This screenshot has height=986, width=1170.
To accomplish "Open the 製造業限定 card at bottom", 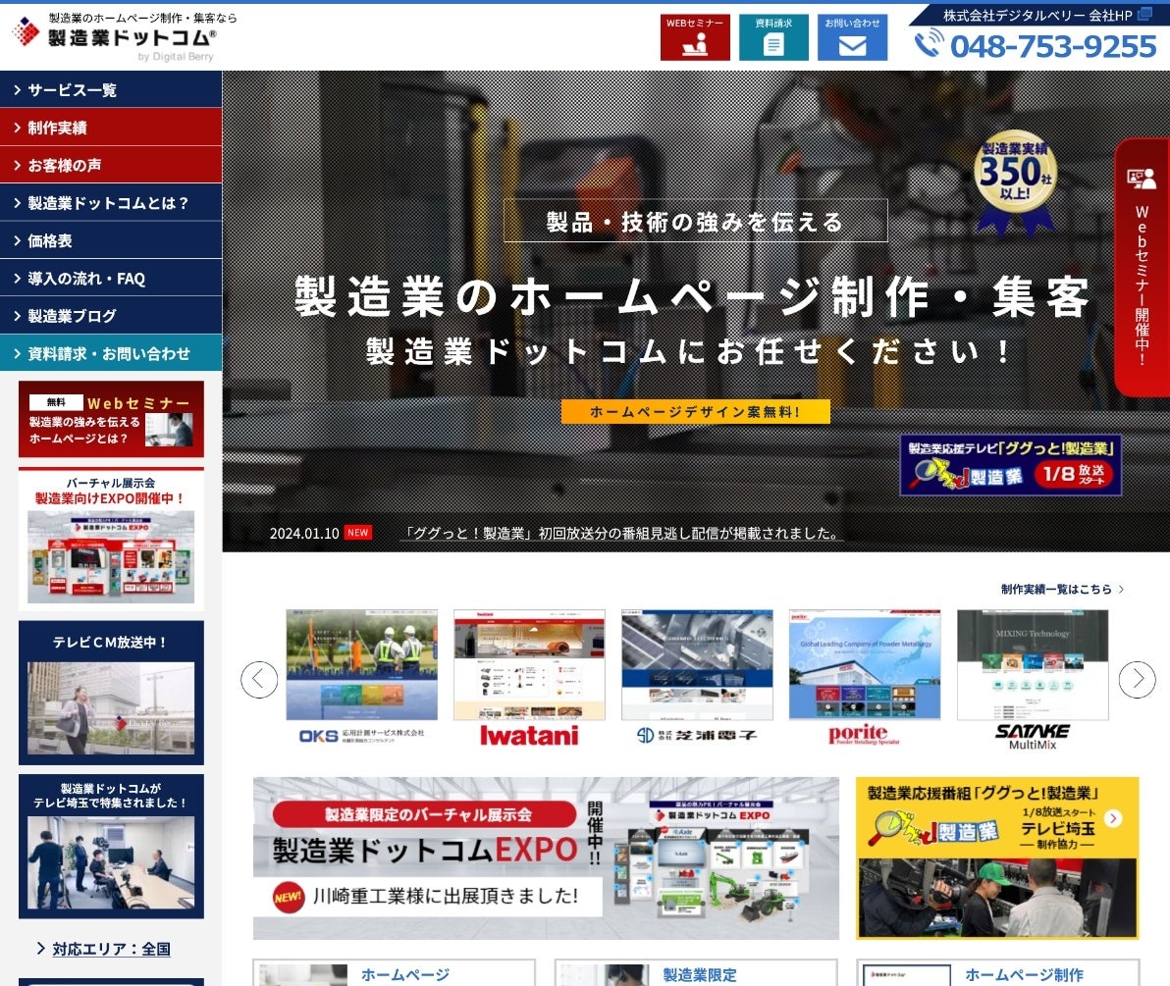I will coord(696,972).
